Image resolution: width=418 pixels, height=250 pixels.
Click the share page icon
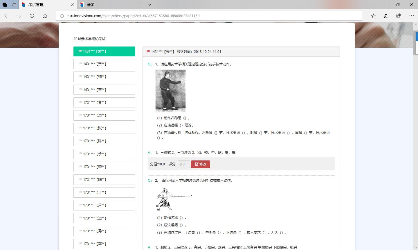(399, 16)
